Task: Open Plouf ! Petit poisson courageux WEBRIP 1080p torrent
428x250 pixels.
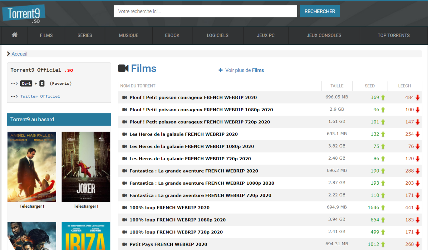Action: tap(201, 110)
